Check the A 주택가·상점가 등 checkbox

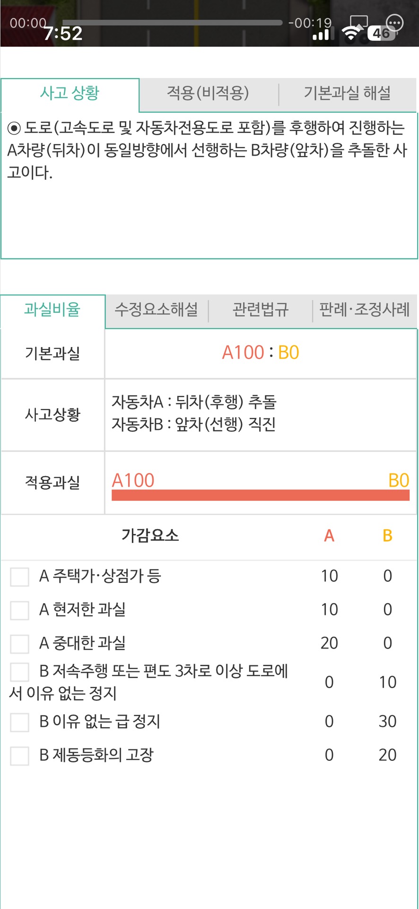click(x=20, y=577)
